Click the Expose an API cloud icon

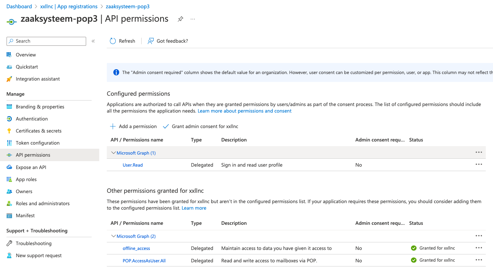click(x=9, y=167)
